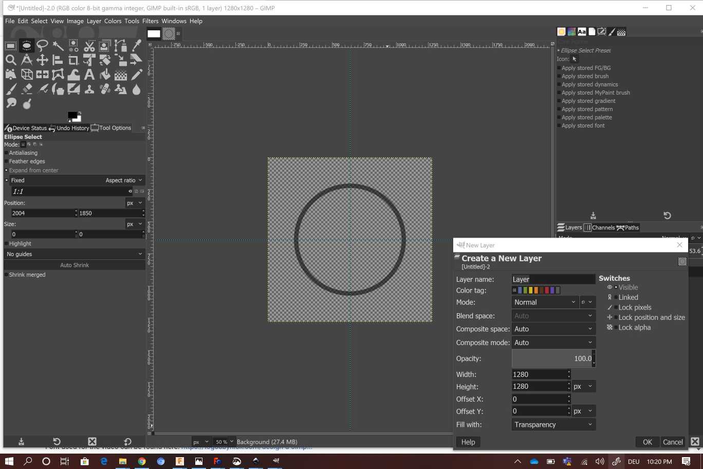Click the Auto Shrink button
The width and height of the screenshot is (703, 469).
(x=75, y=265)
